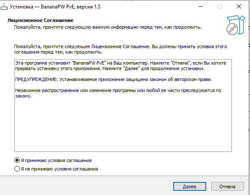Viewport: 250px width, 195px height.
Task: Click the label text "Я не принимаю условия соглашения"
Action: 59,169
